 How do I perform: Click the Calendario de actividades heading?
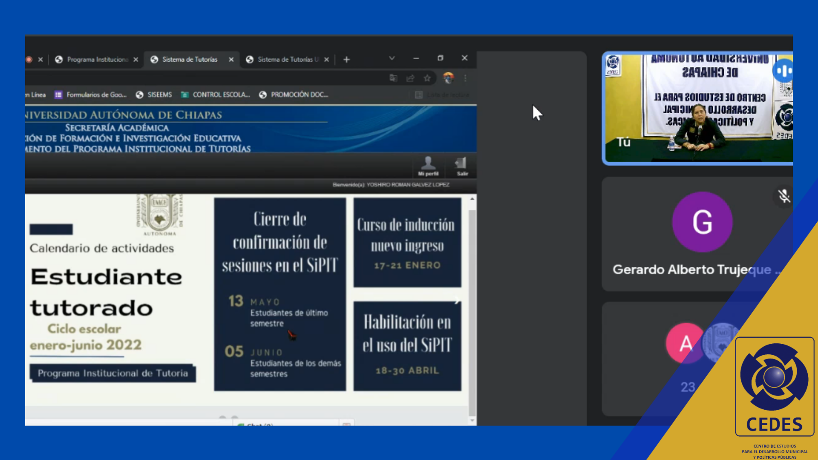(x=102, y=248)
